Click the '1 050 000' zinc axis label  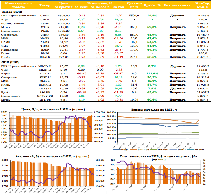[99, 112]
